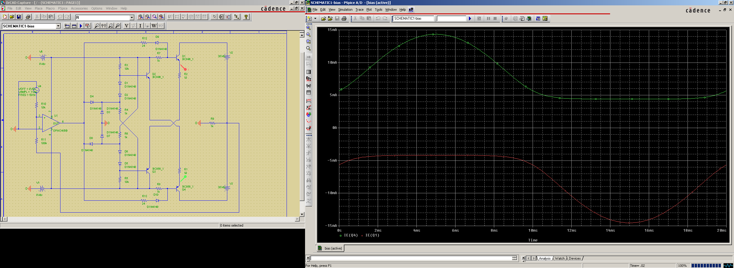The width and height of the screenshot is (734, 268).
Task: Zoom out on the PSpice plot
Action: point(309,35)
